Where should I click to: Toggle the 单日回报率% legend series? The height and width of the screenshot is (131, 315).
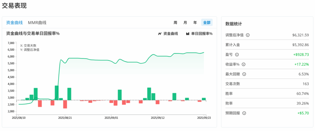click(x=199, y=34)
